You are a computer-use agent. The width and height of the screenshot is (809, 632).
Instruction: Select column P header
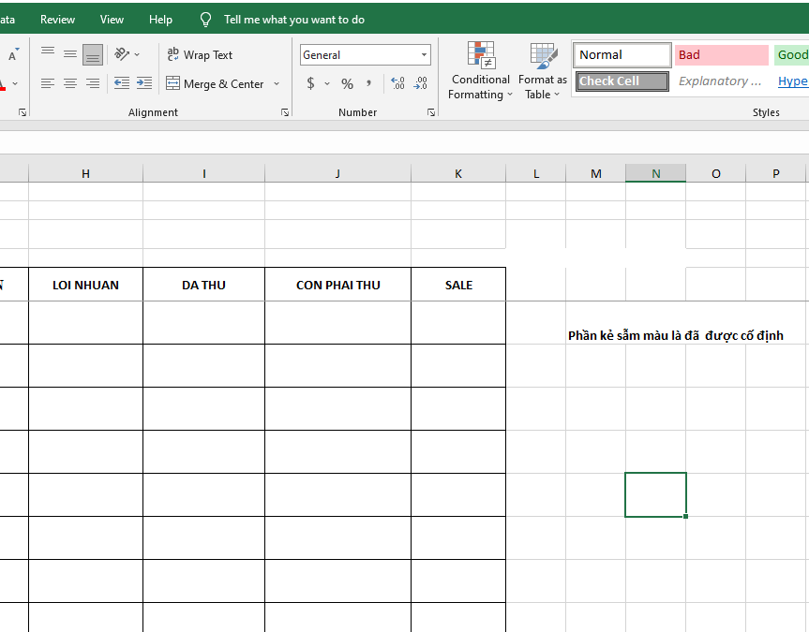click(775, 174)
